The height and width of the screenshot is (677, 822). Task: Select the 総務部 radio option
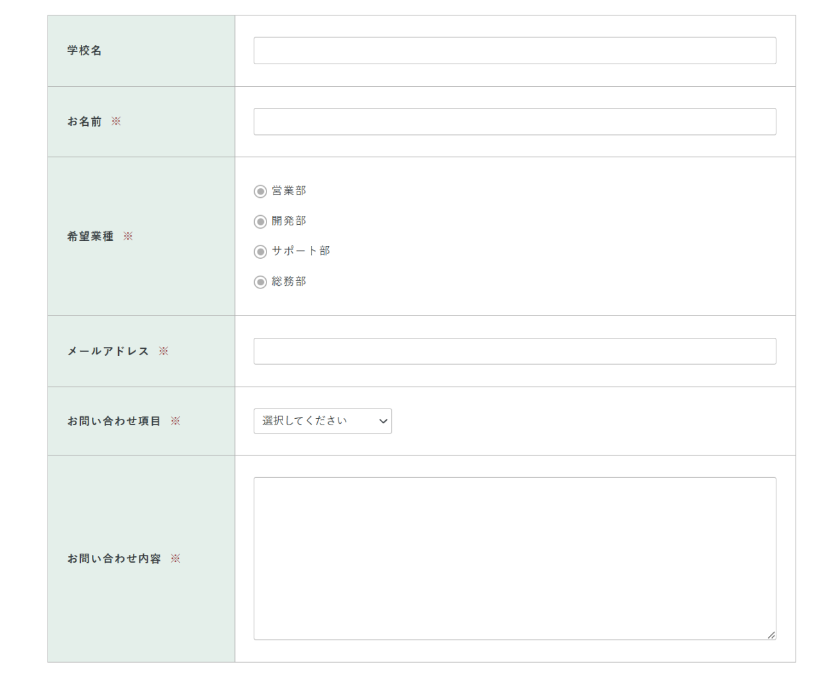point(260,282)
